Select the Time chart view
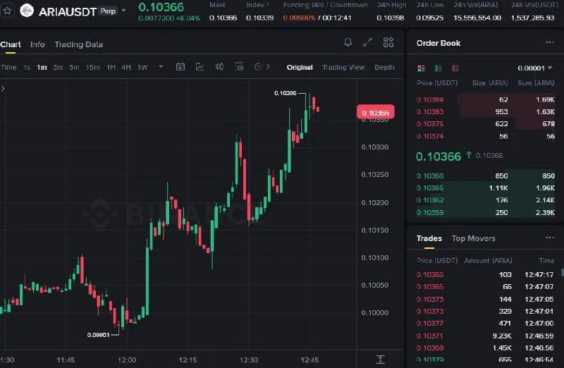This screenshot has width=564, height=368. tap(8, 67)
